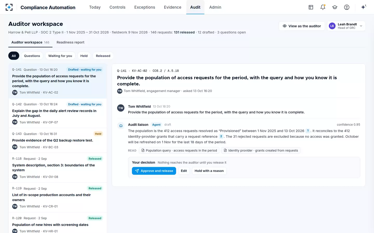Open the layout panel icon in header
374x233 pixels.
click(x=311, y=7)
